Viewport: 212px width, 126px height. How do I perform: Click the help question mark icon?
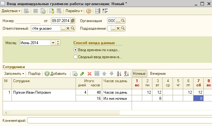(89, 11)
